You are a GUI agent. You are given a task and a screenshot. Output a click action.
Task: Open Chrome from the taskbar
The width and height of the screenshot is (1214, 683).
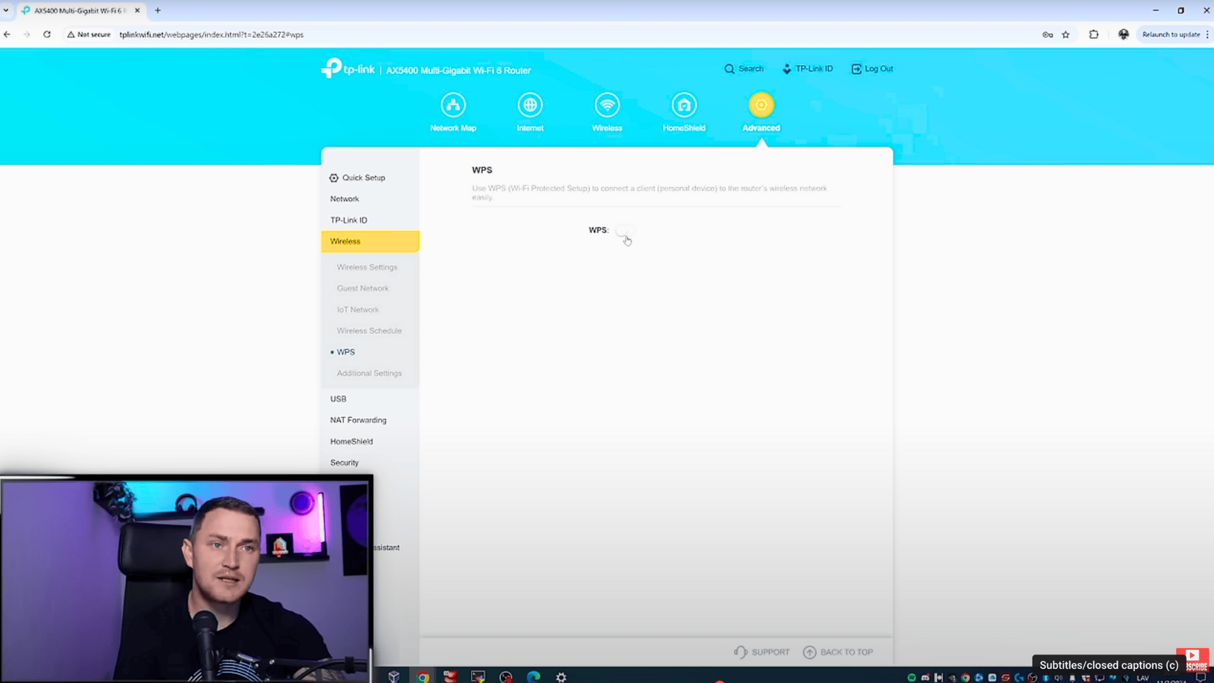pyautogui.click(x=422, y=677)
